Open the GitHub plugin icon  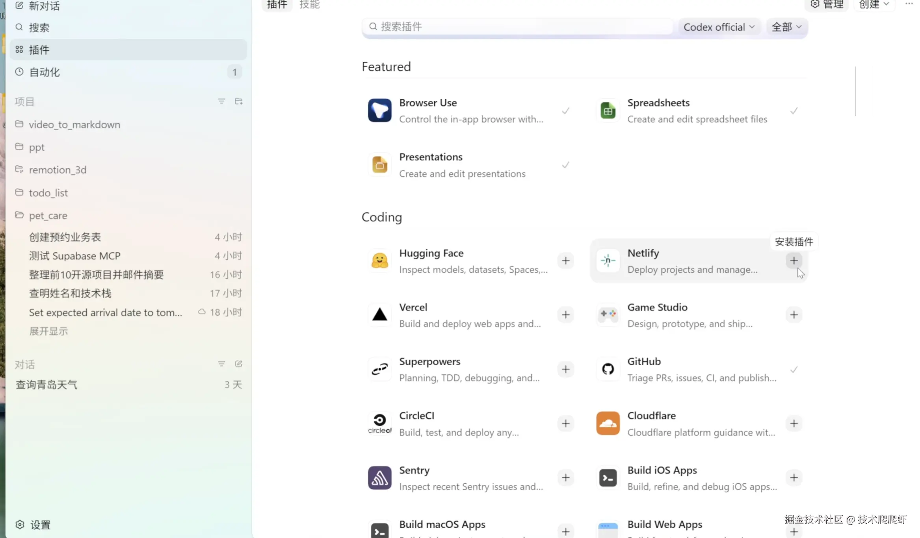pos(608,369)
